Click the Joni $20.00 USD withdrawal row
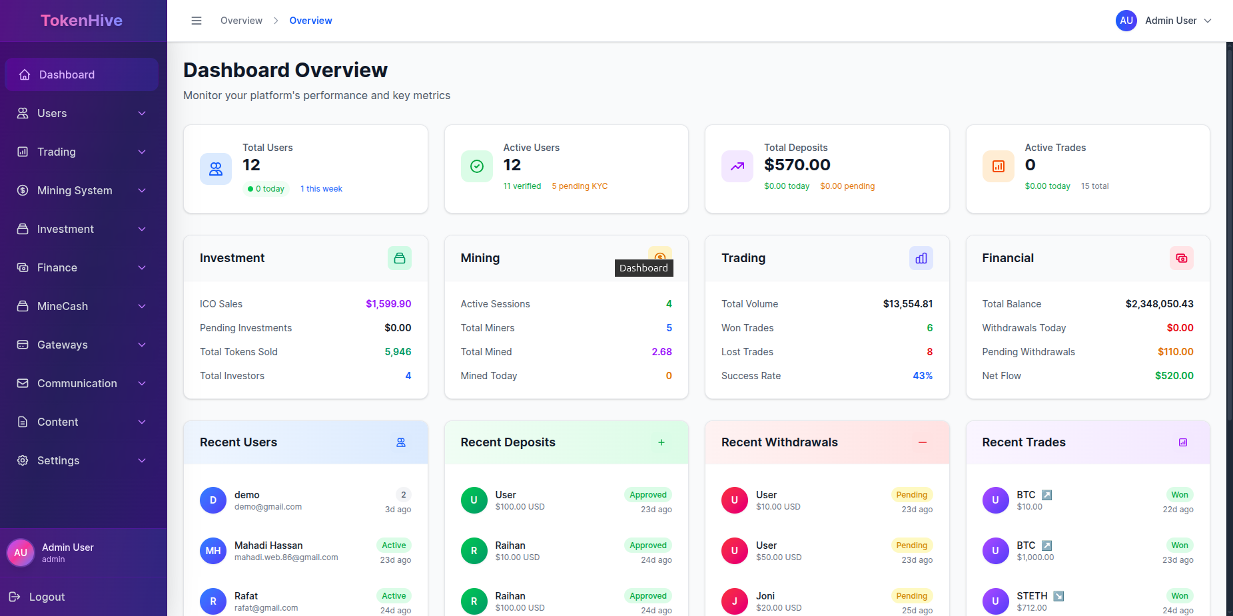The width and height of the screenshot is (1233, 616). pos(827,601)
